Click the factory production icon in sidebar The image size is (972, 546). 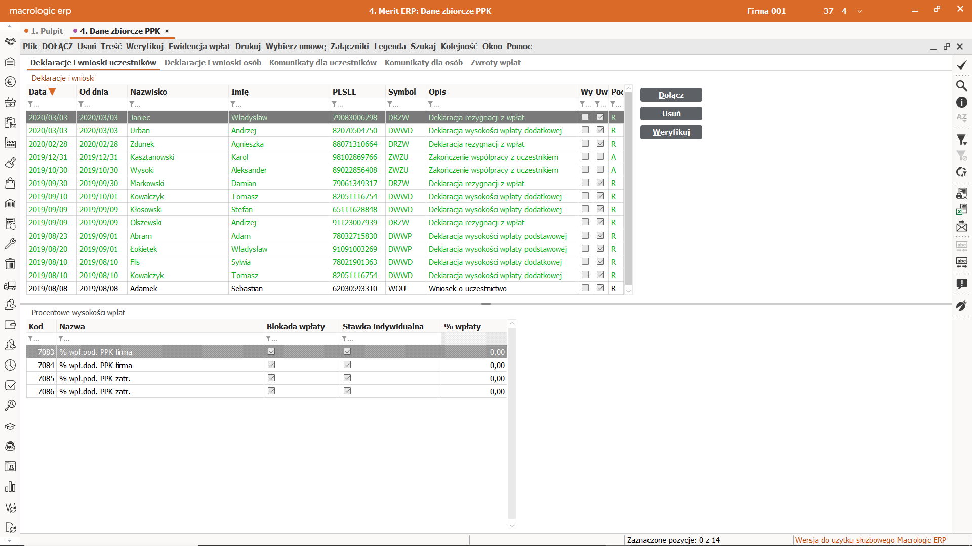click(x=10, y=143)
